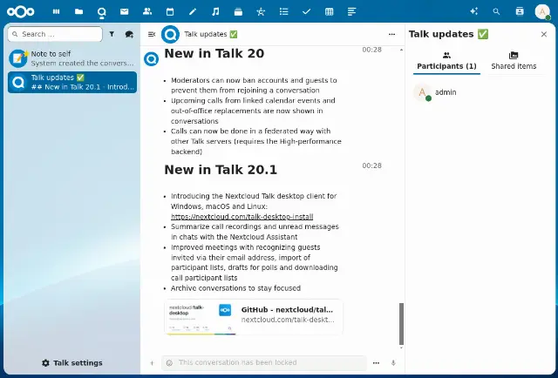
Task: Open the GitHub nextcloud/talk-desktop link preview card
Action: pos(254,317)
